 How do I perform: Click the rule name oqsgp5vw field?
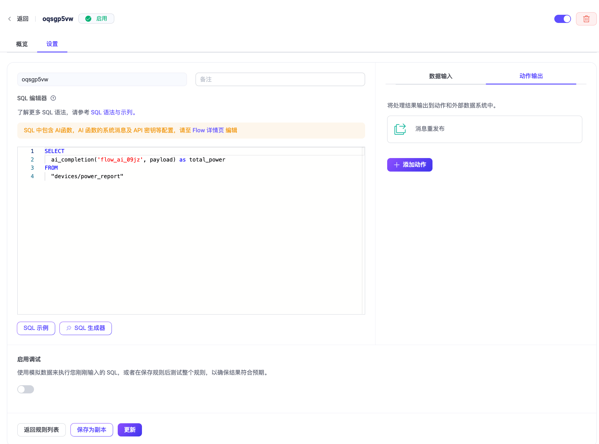pyautogui.click(x=102, y=79)
